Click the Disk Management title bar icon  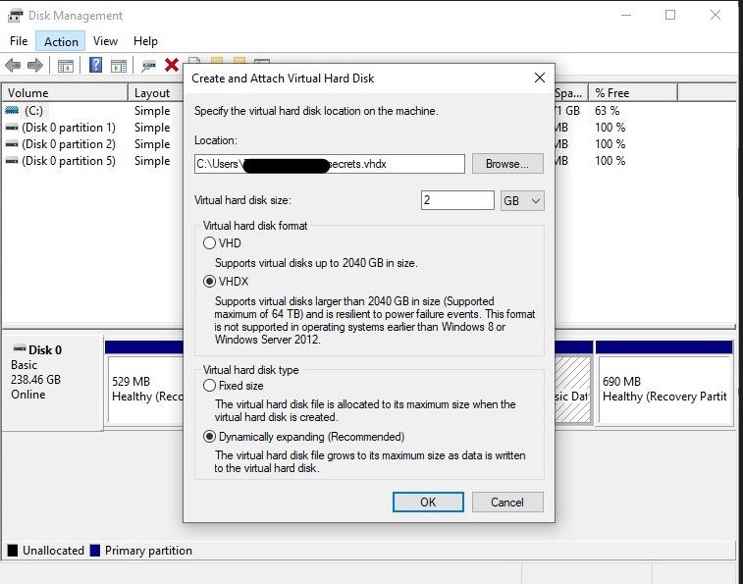[x=15, y=16]
